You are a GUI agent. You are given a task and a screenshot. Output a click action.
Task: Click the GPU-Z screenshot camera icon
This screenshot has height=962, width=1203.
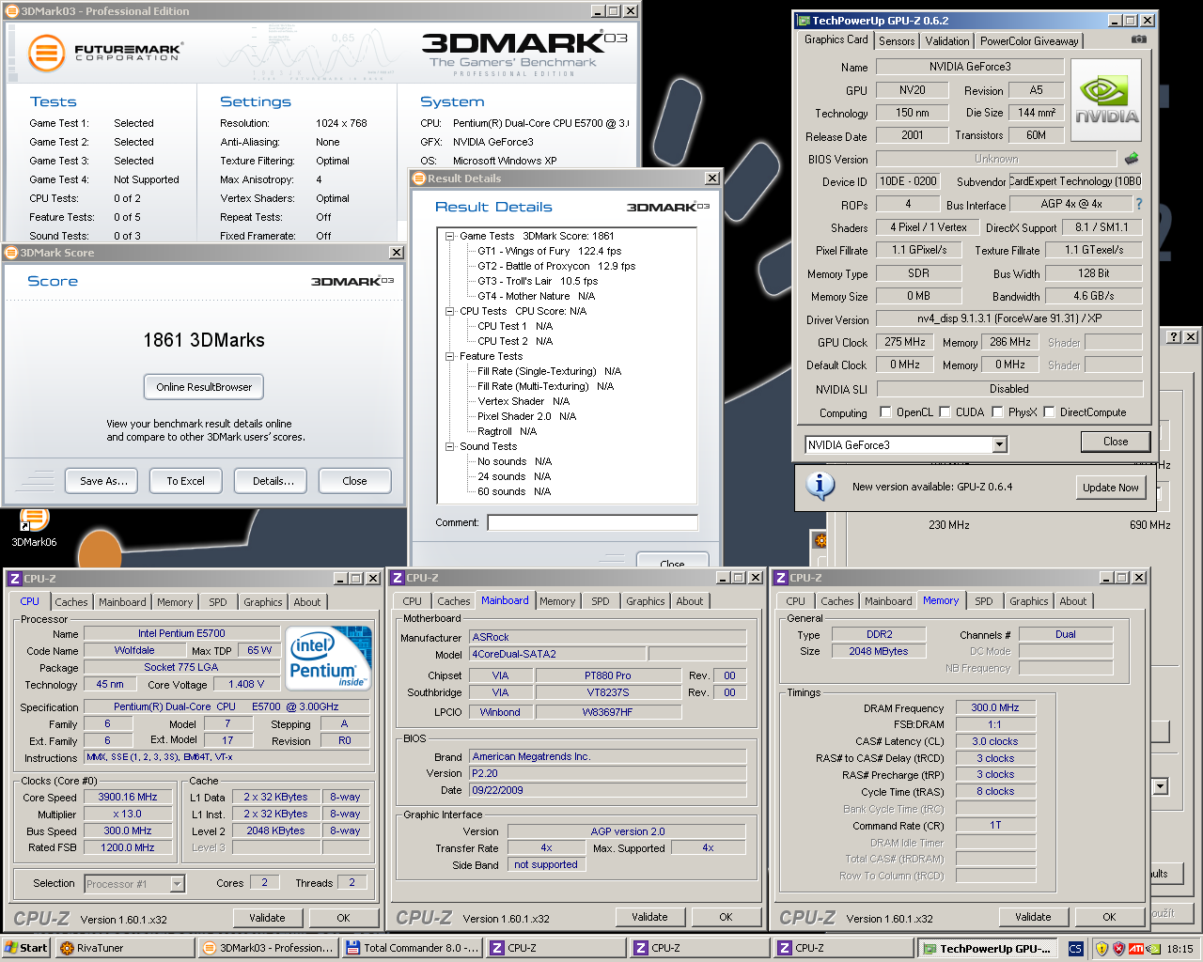(x=1138, y=39)
